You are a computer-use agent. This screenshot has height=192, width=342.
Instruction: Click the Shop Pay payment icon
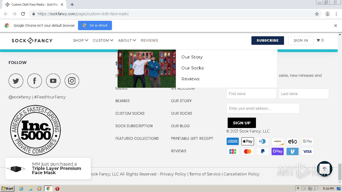click(278, 151)
